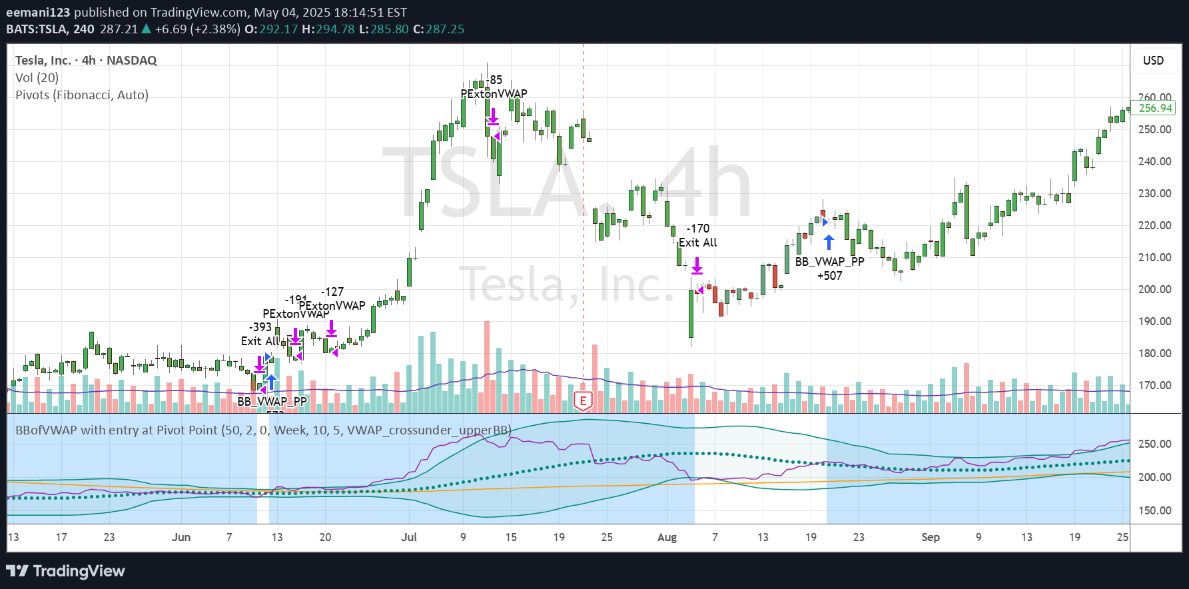This screenshot has height=589, width=1189.
Task: Click the open value 292.17
Action: coord(278,29)
